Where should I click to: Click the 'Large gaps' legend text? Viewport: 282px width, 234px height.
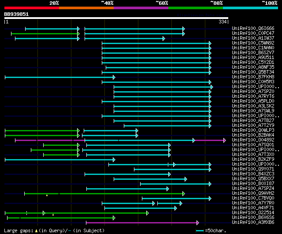19,230
